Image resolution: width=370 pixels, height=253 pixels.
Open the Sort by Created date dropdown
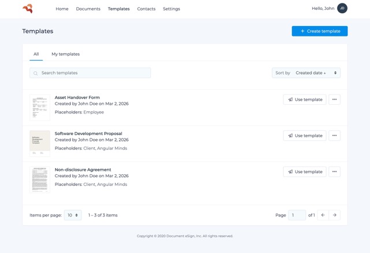[306, 73]
